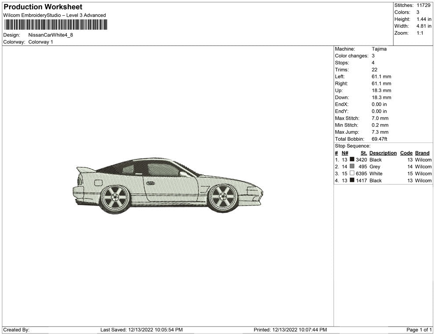
Task: Click the Colors value in the header summary box
Action: coord(418,12)
